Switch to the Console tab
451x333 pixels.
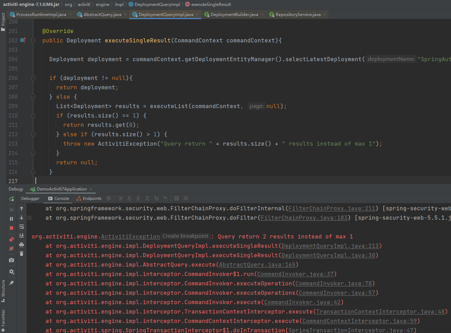[59, 198]
